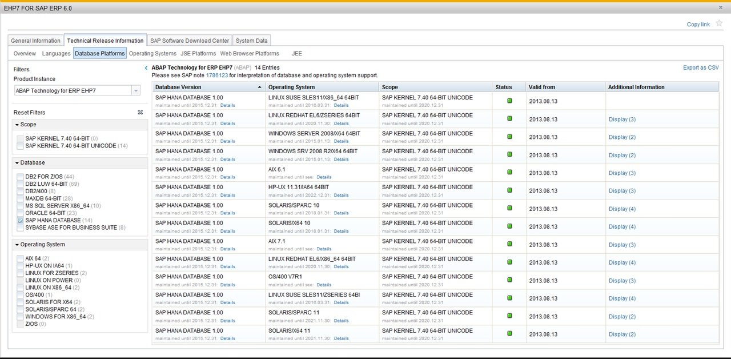Image resolution: width=731 pixels, height=359 pixels.
Task: Uncheck SAP HANA DATABASE filter
Action: click(x=21, y=220)
